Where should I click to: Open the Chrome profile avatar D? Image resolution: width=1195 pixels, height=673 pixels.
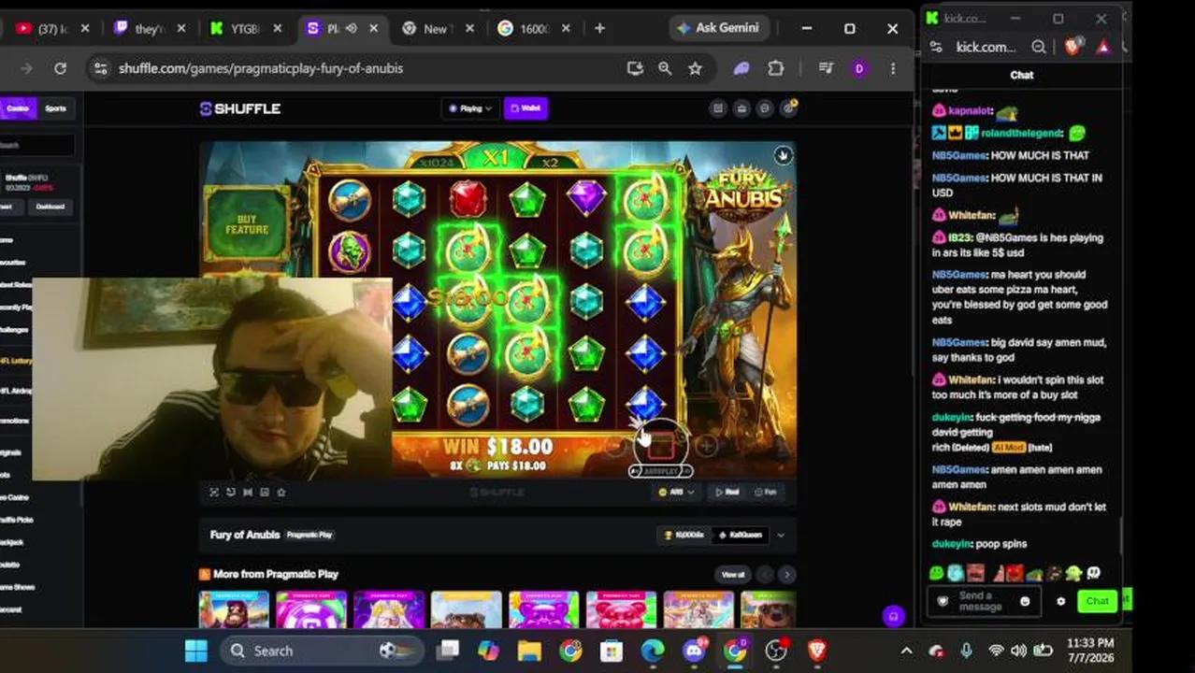click(x=858, y=68)
